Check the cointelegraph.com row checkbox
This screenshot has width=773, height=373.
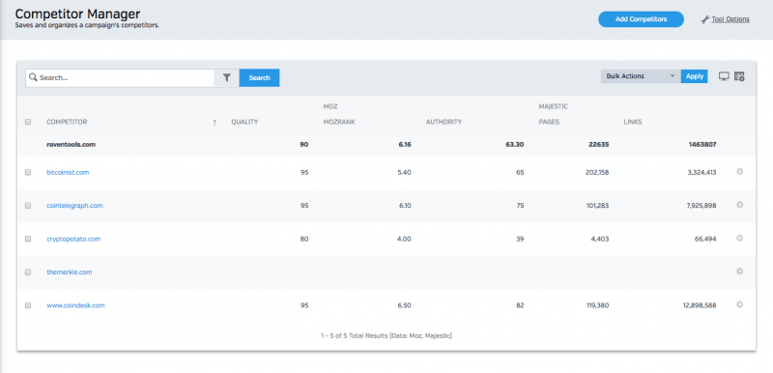click(x=28, y=206)
